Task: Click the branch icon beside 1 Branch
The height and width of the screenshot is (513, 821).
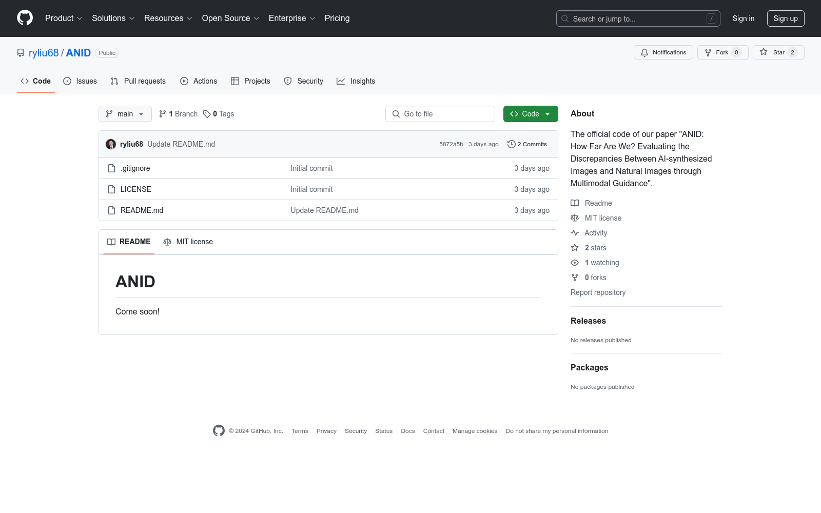Action: (163, 114)
